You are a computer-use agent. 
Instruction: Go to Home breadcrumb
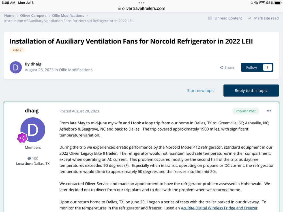[9, 16]
